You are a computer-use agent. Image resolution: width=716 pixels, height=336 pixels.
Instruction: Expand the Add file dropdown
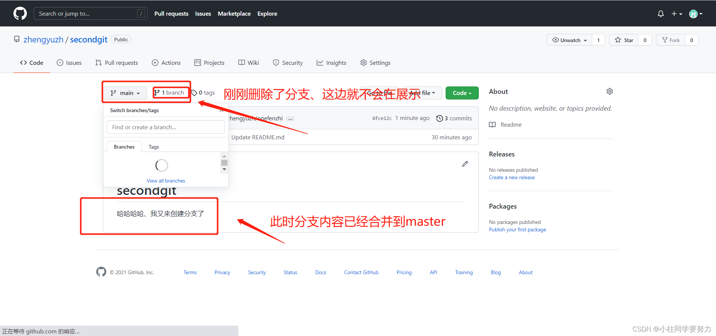click(422, 93)
